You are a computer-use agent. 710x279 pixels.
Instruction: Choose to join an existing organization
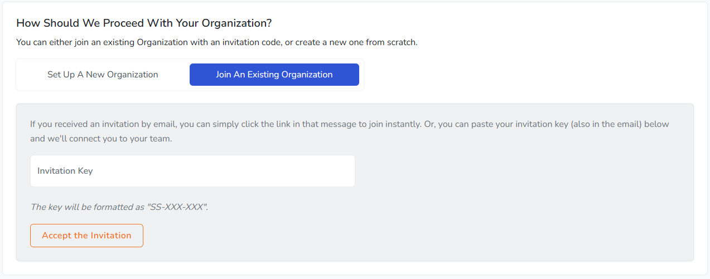[274, 75]
